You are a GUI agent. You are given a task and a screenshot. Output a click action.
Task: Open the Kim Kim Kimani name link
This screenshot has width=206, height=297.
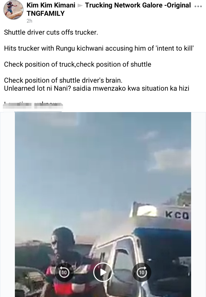pyautogui.click(x=51, y=5)
